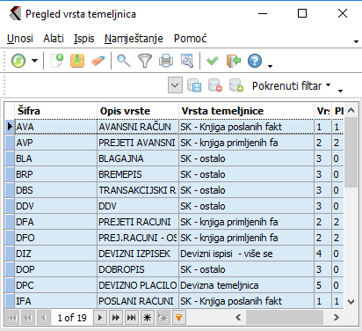Click the horizontal scrollbar right arrow
Viewport: 362px width, 331px height.
pyautogui.click(x=337, y=317)
